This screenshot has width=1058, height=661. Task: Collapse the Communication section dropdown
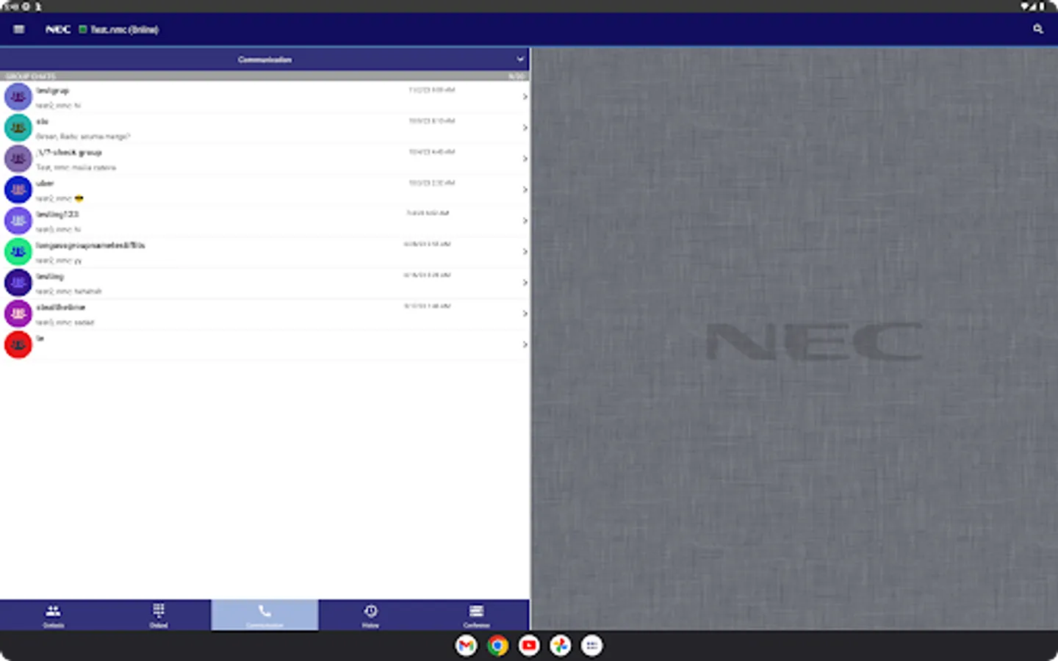(520, 59)
